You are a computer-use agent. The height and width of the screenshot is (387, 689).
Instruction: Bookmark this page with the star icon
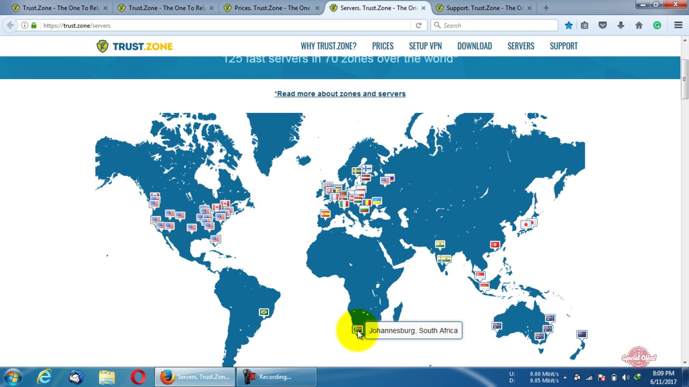tap(569, 25)
